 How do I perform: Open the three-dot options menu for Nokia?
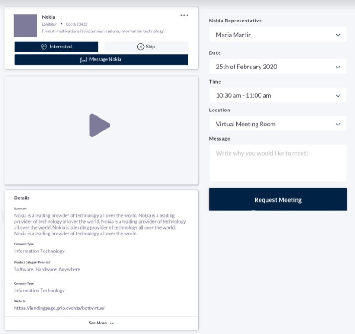(x=184, y=15)
